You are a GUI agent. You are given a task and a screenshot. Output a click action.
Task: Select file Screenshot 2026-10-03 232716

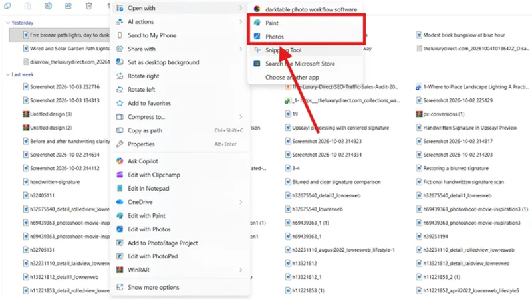tap(61, 87)
